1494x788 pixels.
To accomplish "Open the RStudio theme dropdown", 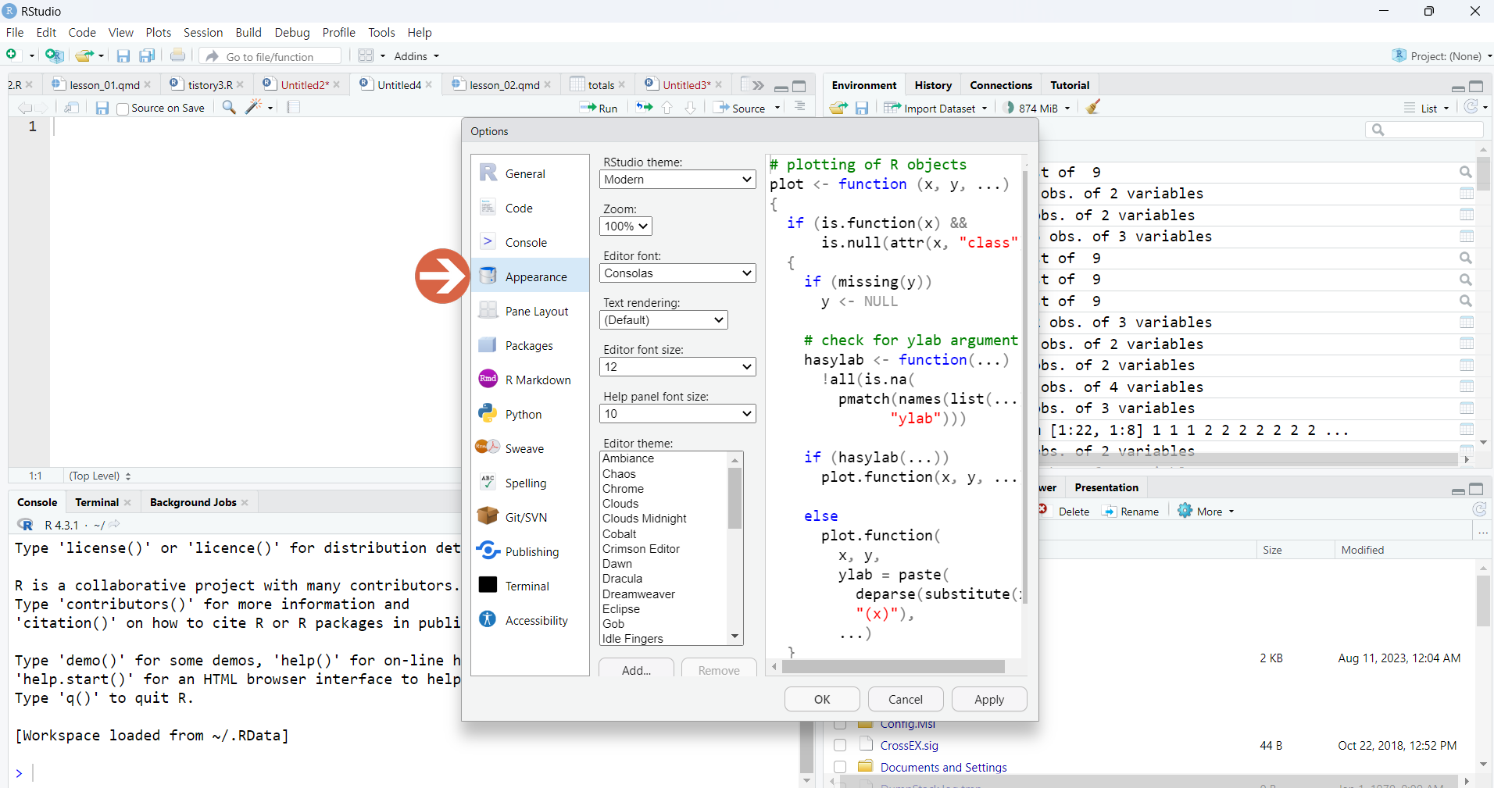I will 677,180.
